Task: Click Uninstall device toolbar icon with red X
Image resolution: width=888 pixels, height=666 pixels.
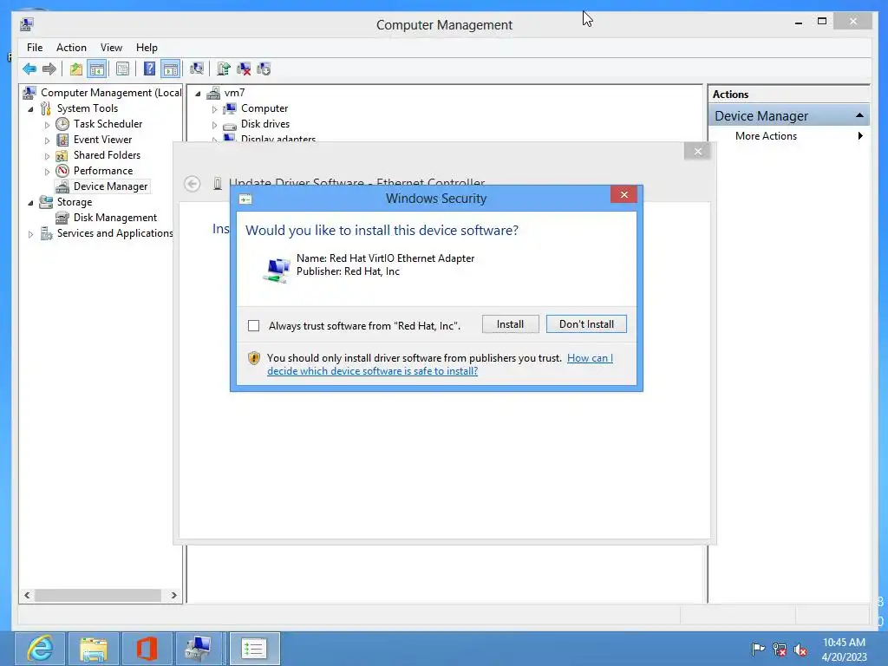Action: [244, 69]
